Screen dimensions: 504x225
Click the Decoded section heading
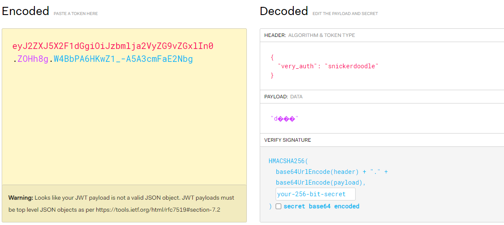(x=284, y=11)
